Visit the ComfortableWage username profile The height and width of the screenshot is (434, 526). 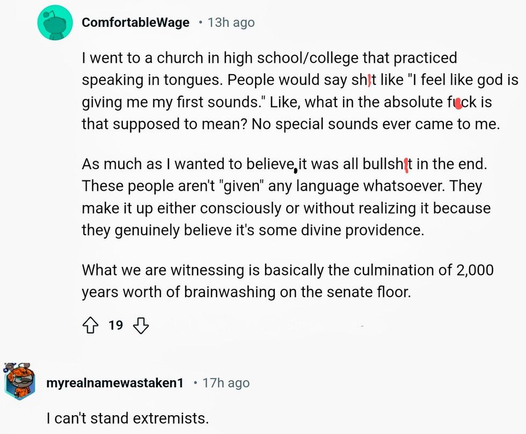coord(135,23)
